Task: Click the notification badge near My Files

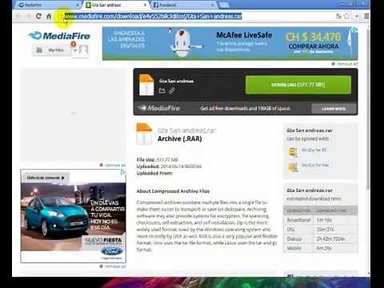Action: [74, 44]
